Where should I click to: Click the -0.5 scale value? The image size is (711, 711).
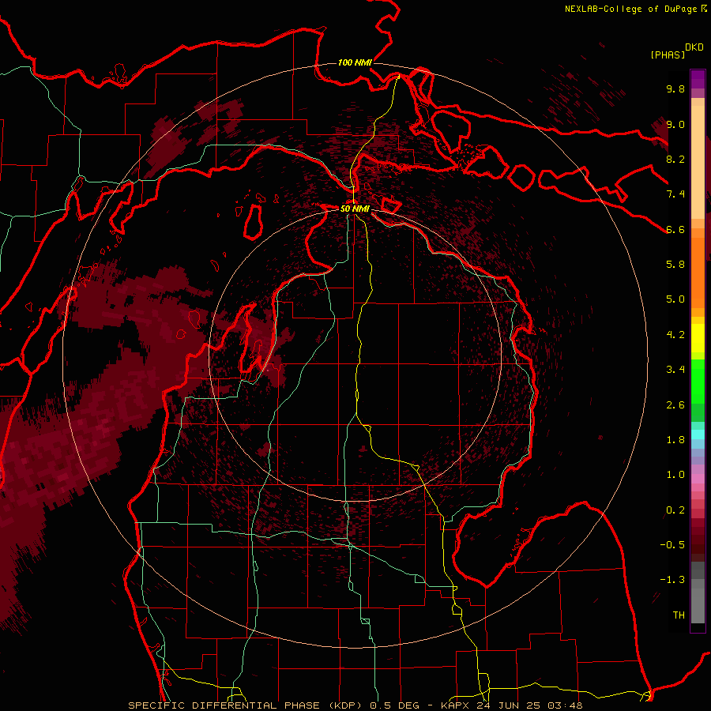click(x=672, y=545)
